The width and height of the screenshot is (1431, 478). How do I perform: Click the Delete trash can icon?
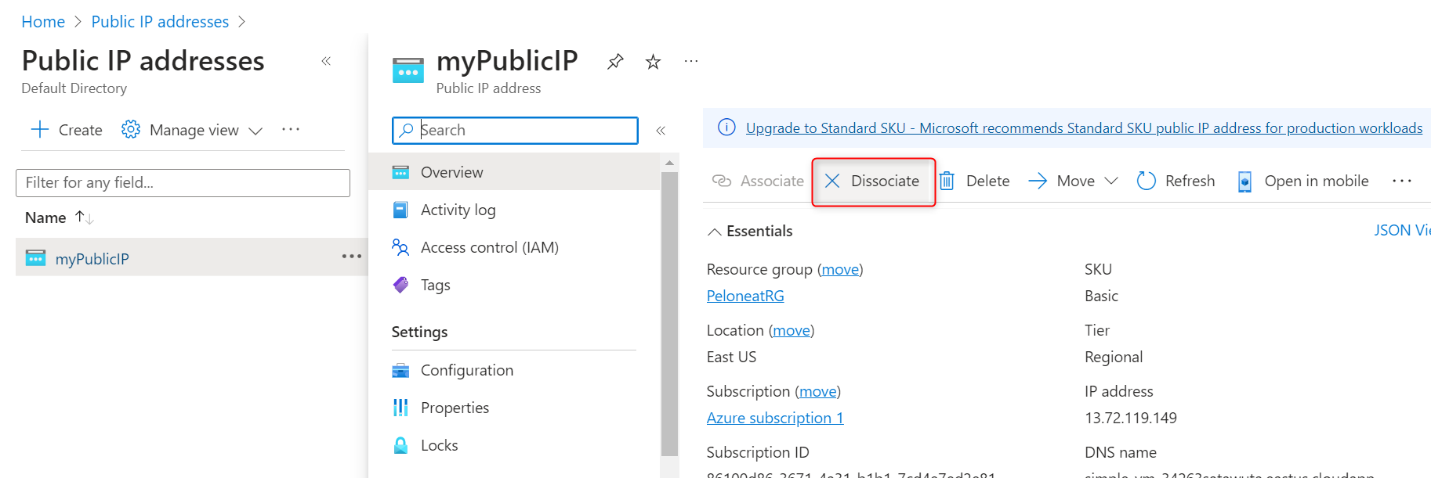point(947,181)
